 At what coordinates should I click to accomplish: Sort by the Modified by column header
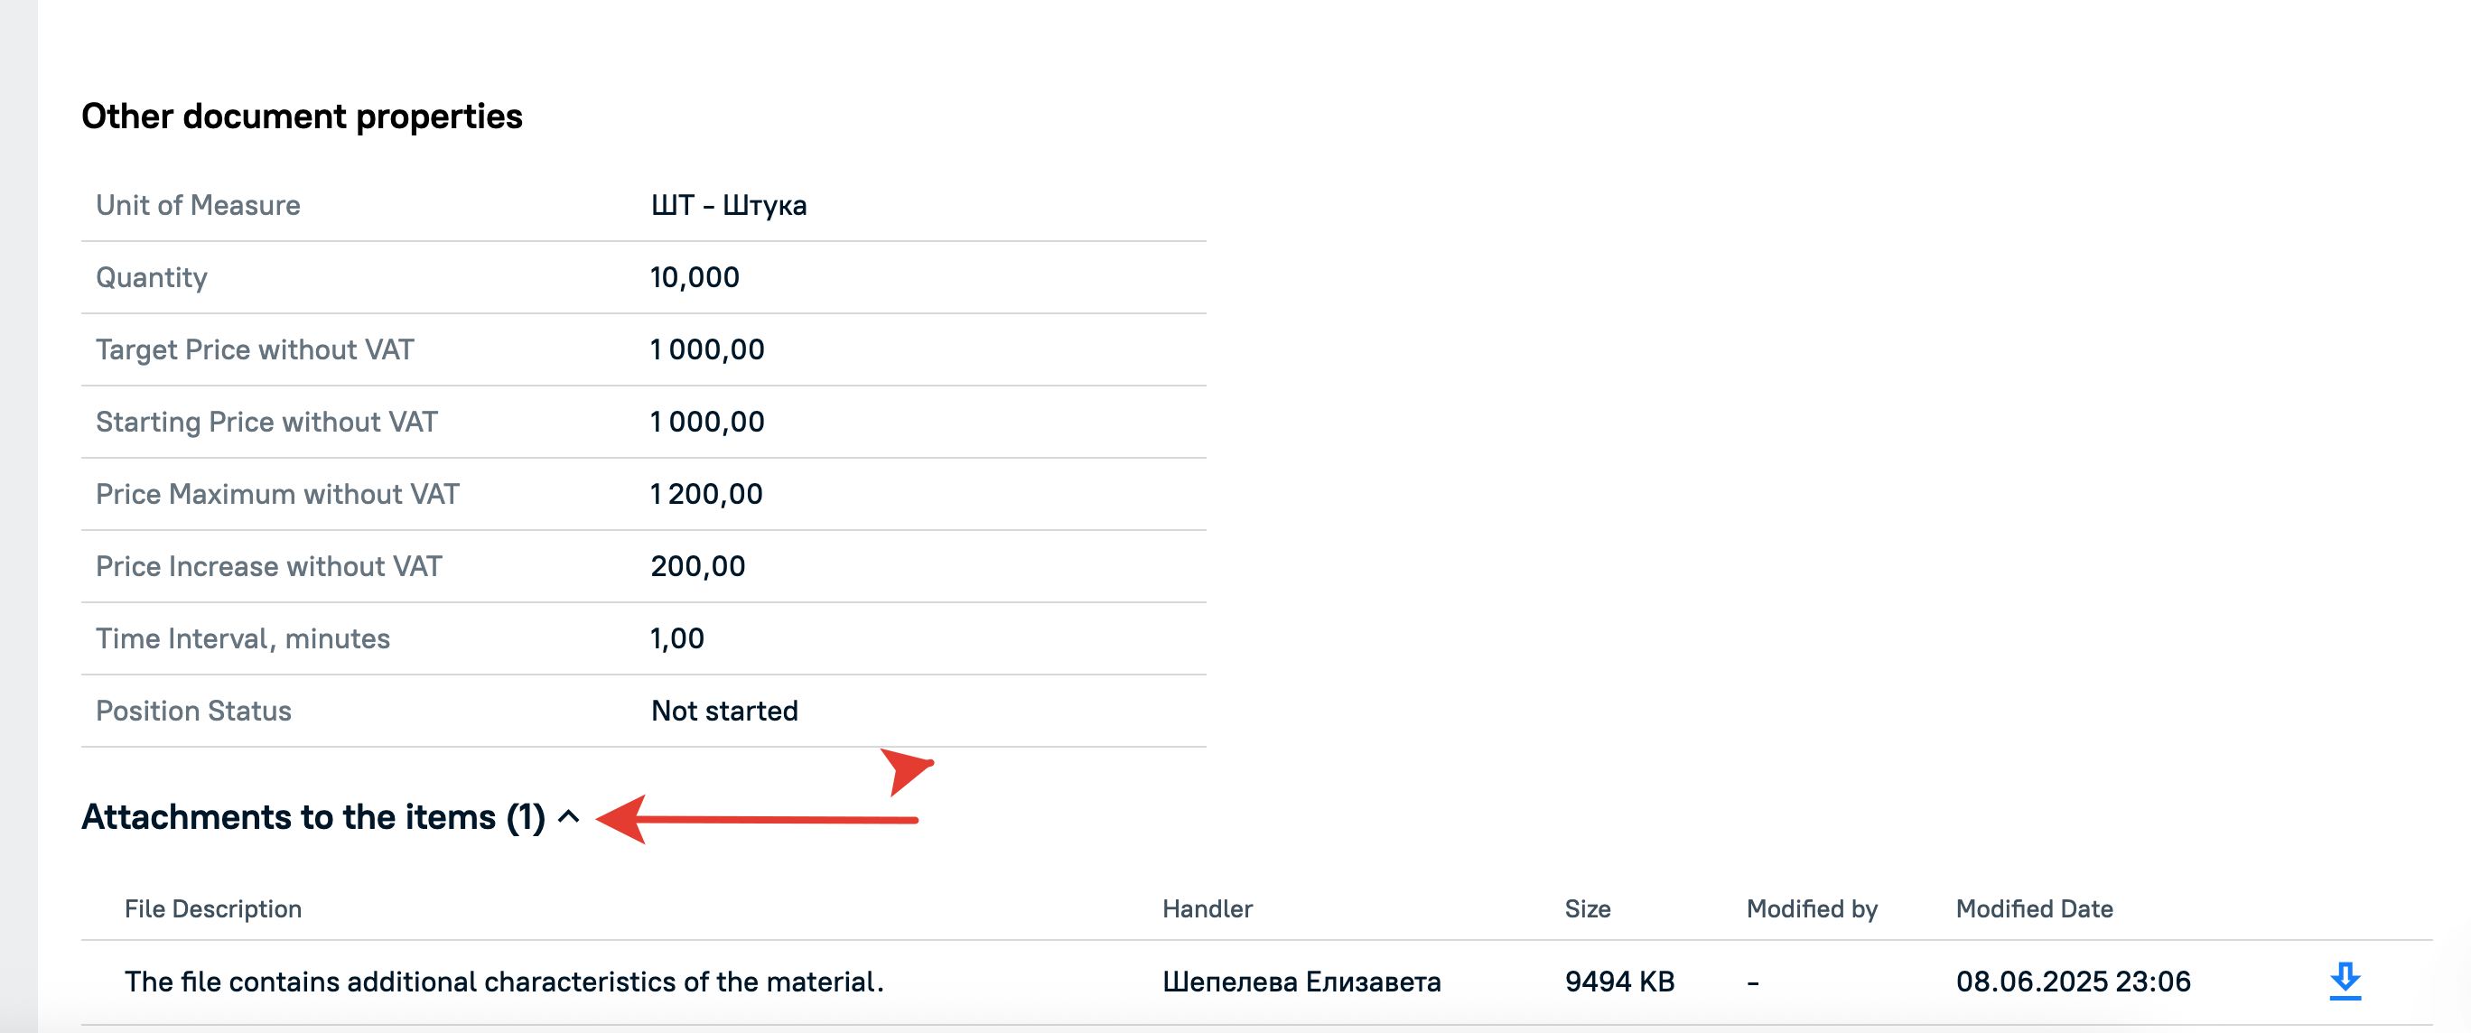point(1811,908)
